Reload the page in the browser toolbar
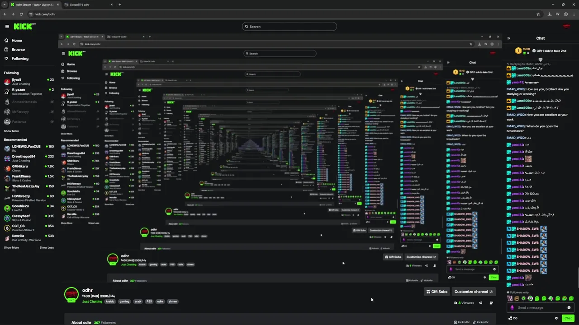This screenshot has height=325, width=579. (20, 14)
